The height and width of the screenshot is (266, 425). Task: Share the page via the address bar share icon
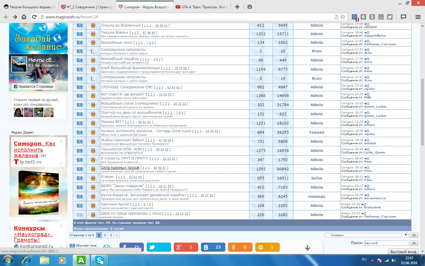(336, 17)
